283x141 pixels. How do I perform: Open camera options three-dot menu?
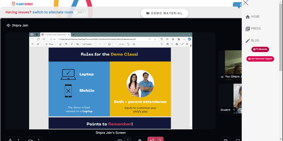pos(38,139)
